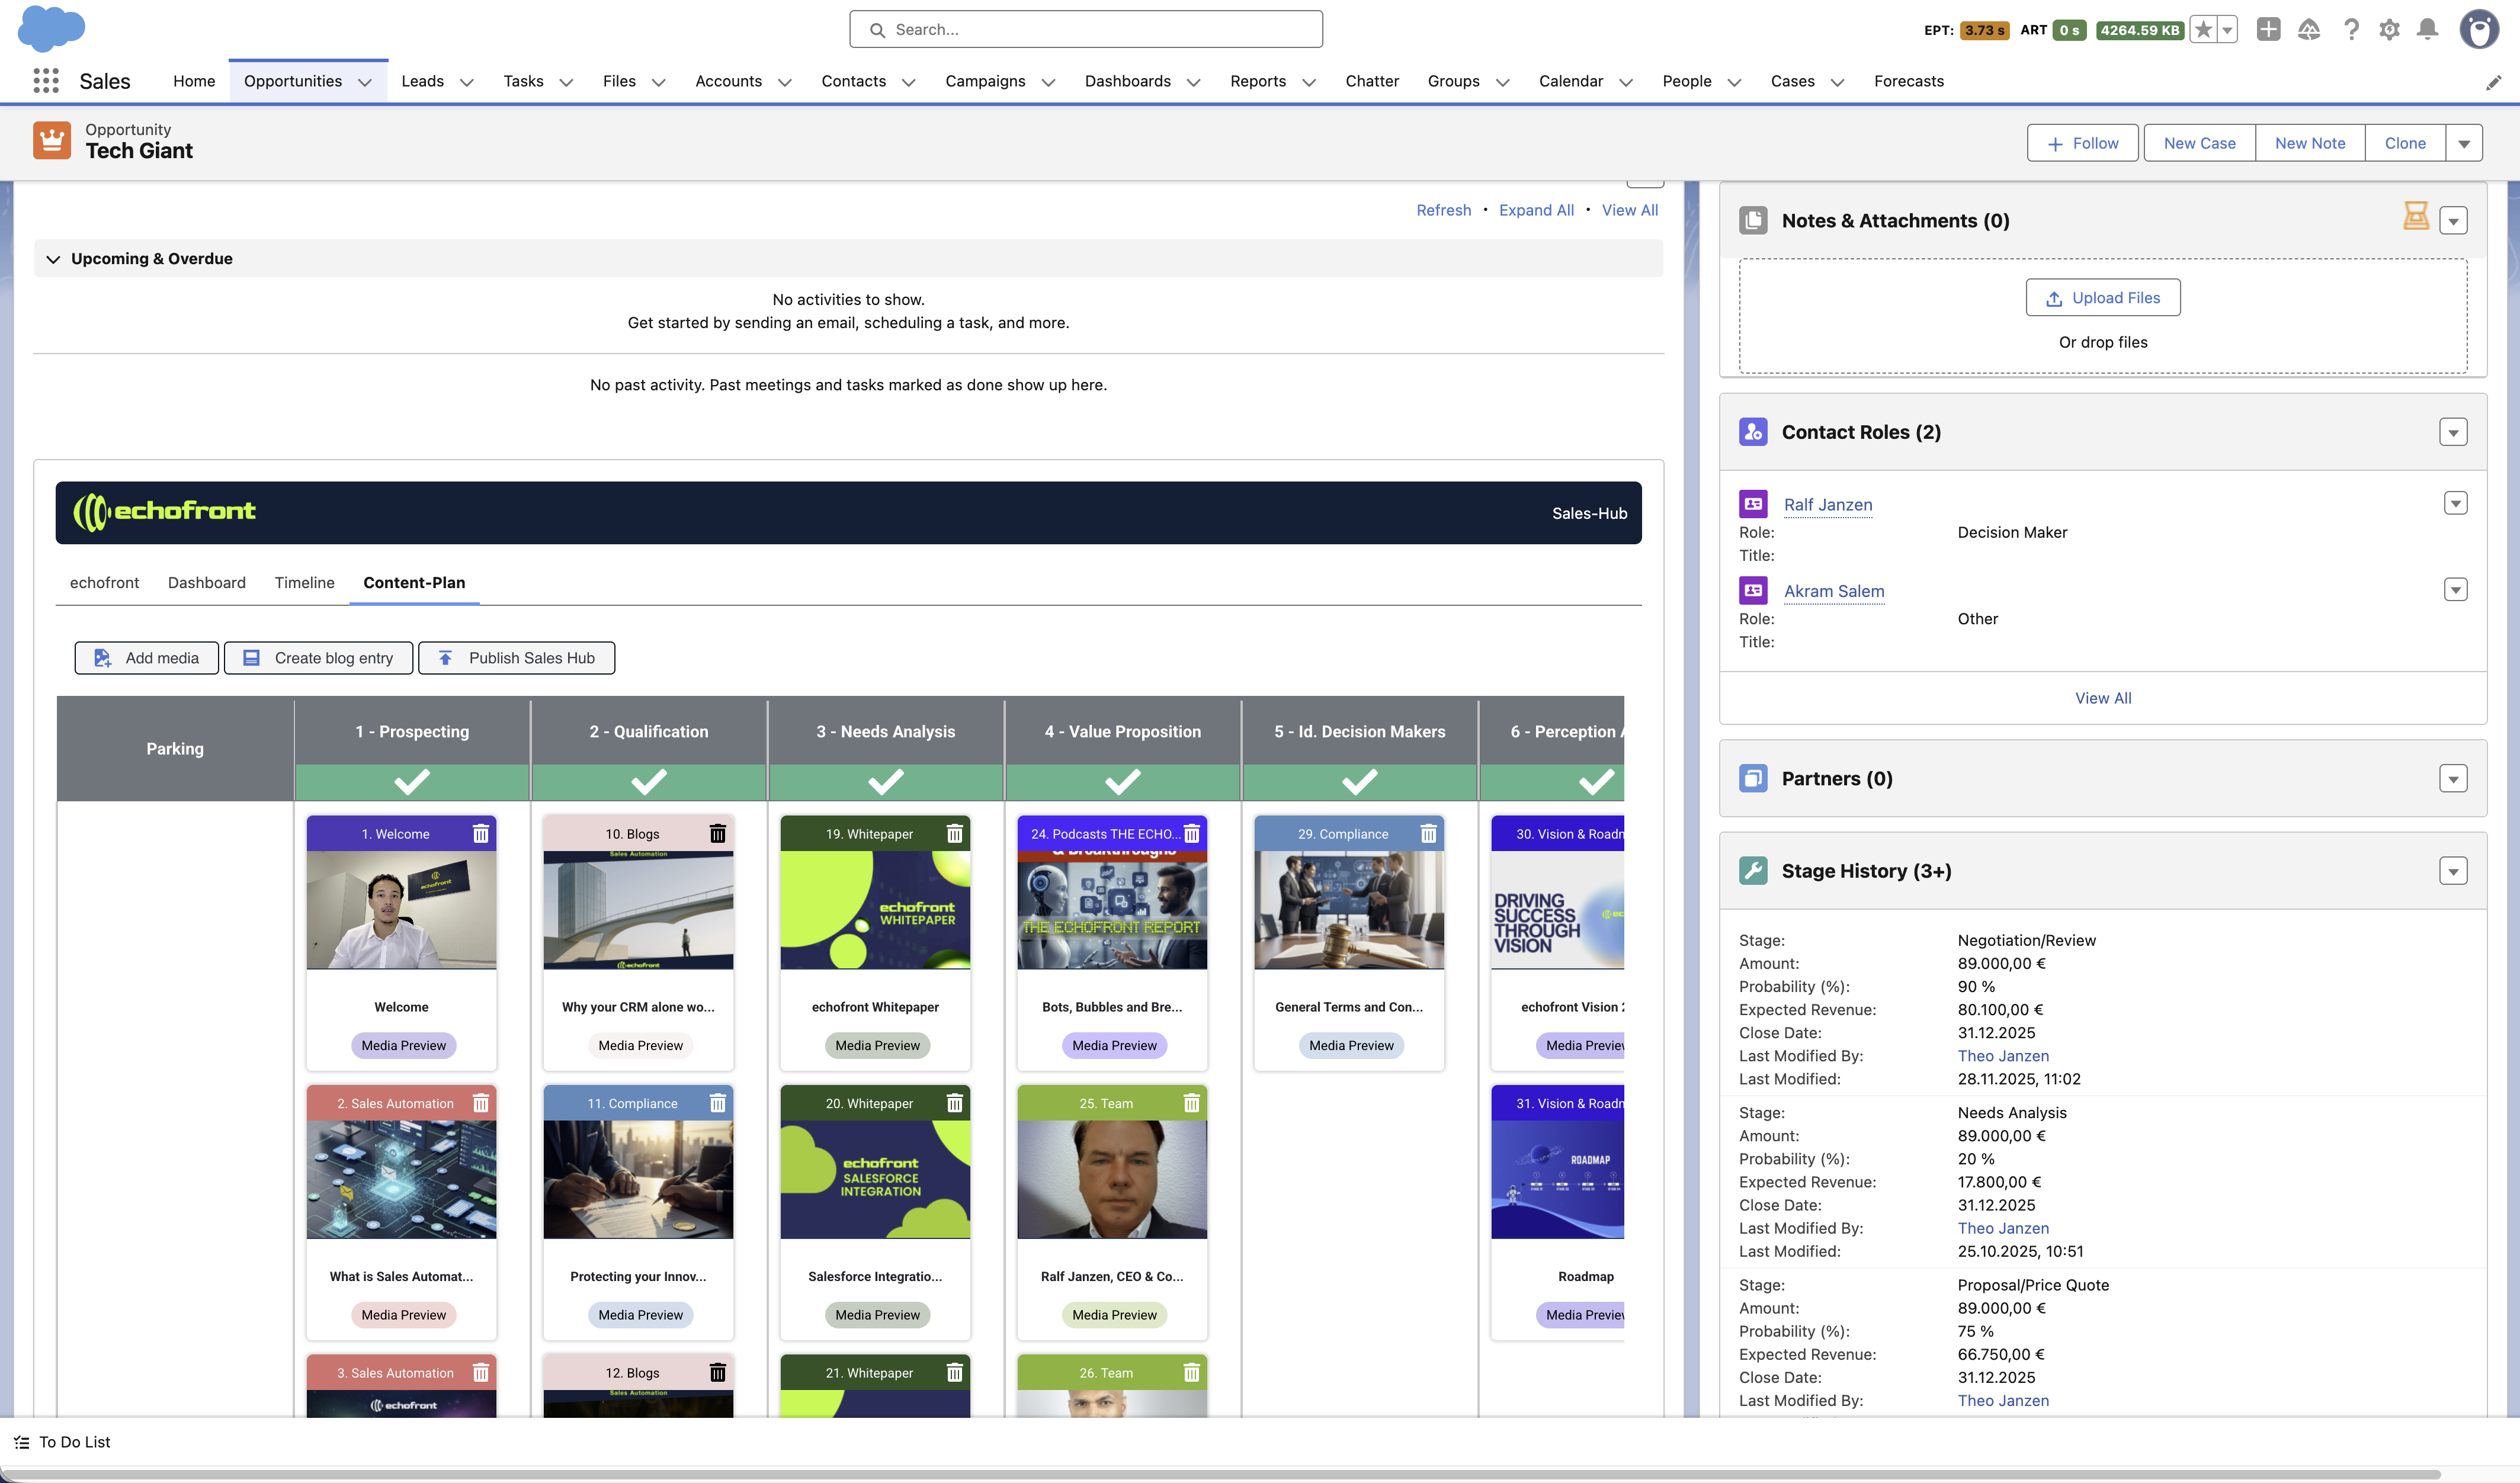Viewport: 2520px width, 1483px height.
Task: Toggle the 5 - Id. Decision Makers checkmark
Action: [x=1359, y=781]
